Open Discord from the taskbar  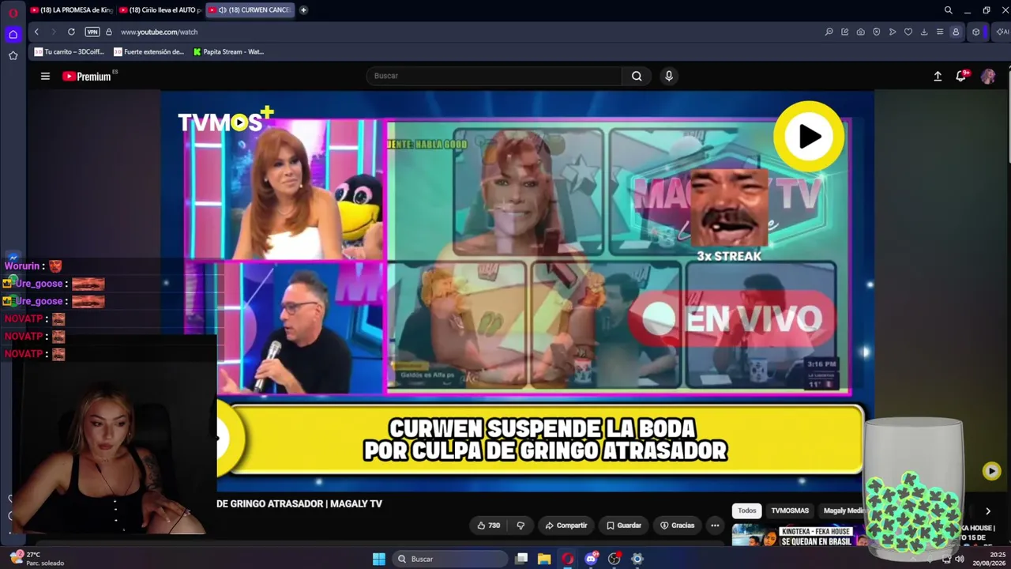point(591,559)
